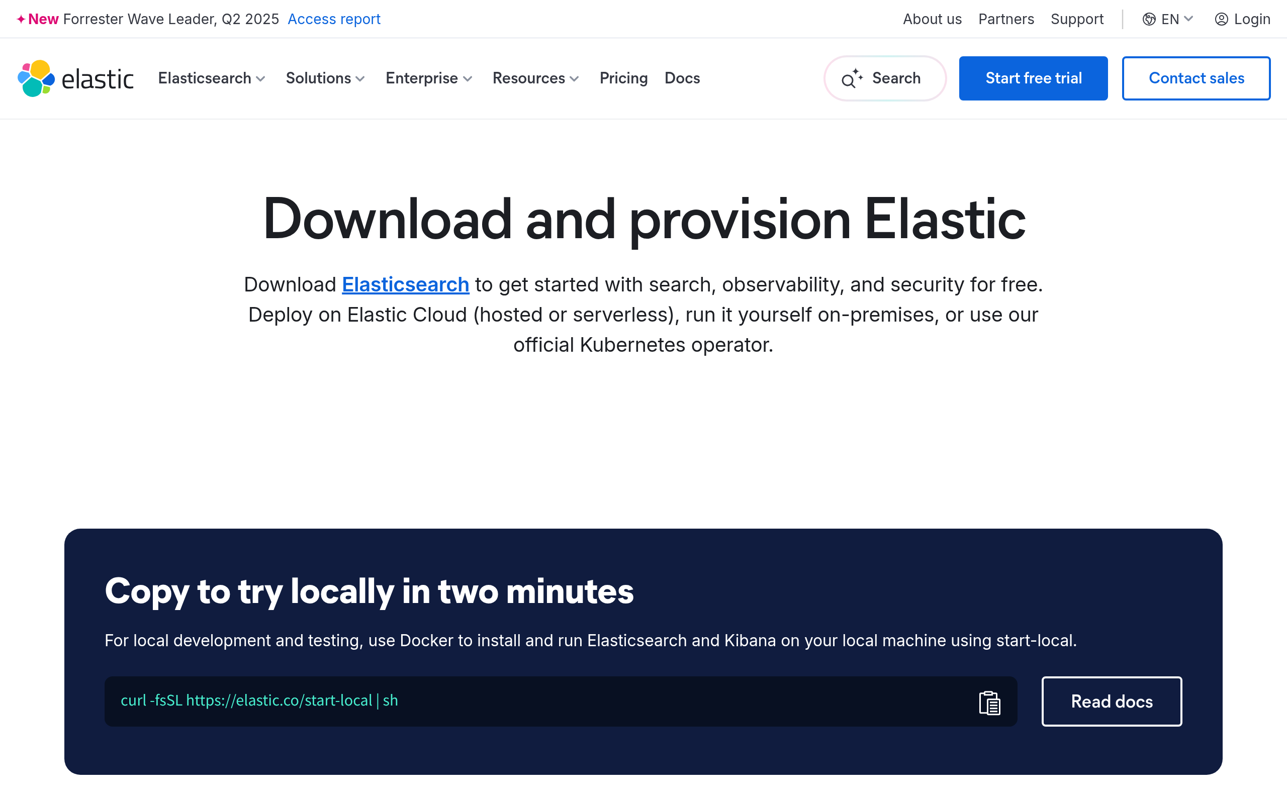Viewport: 1287px width, 804px height.
Task: Expand the Elasticsearch menu
Action: tap(212, 78)
